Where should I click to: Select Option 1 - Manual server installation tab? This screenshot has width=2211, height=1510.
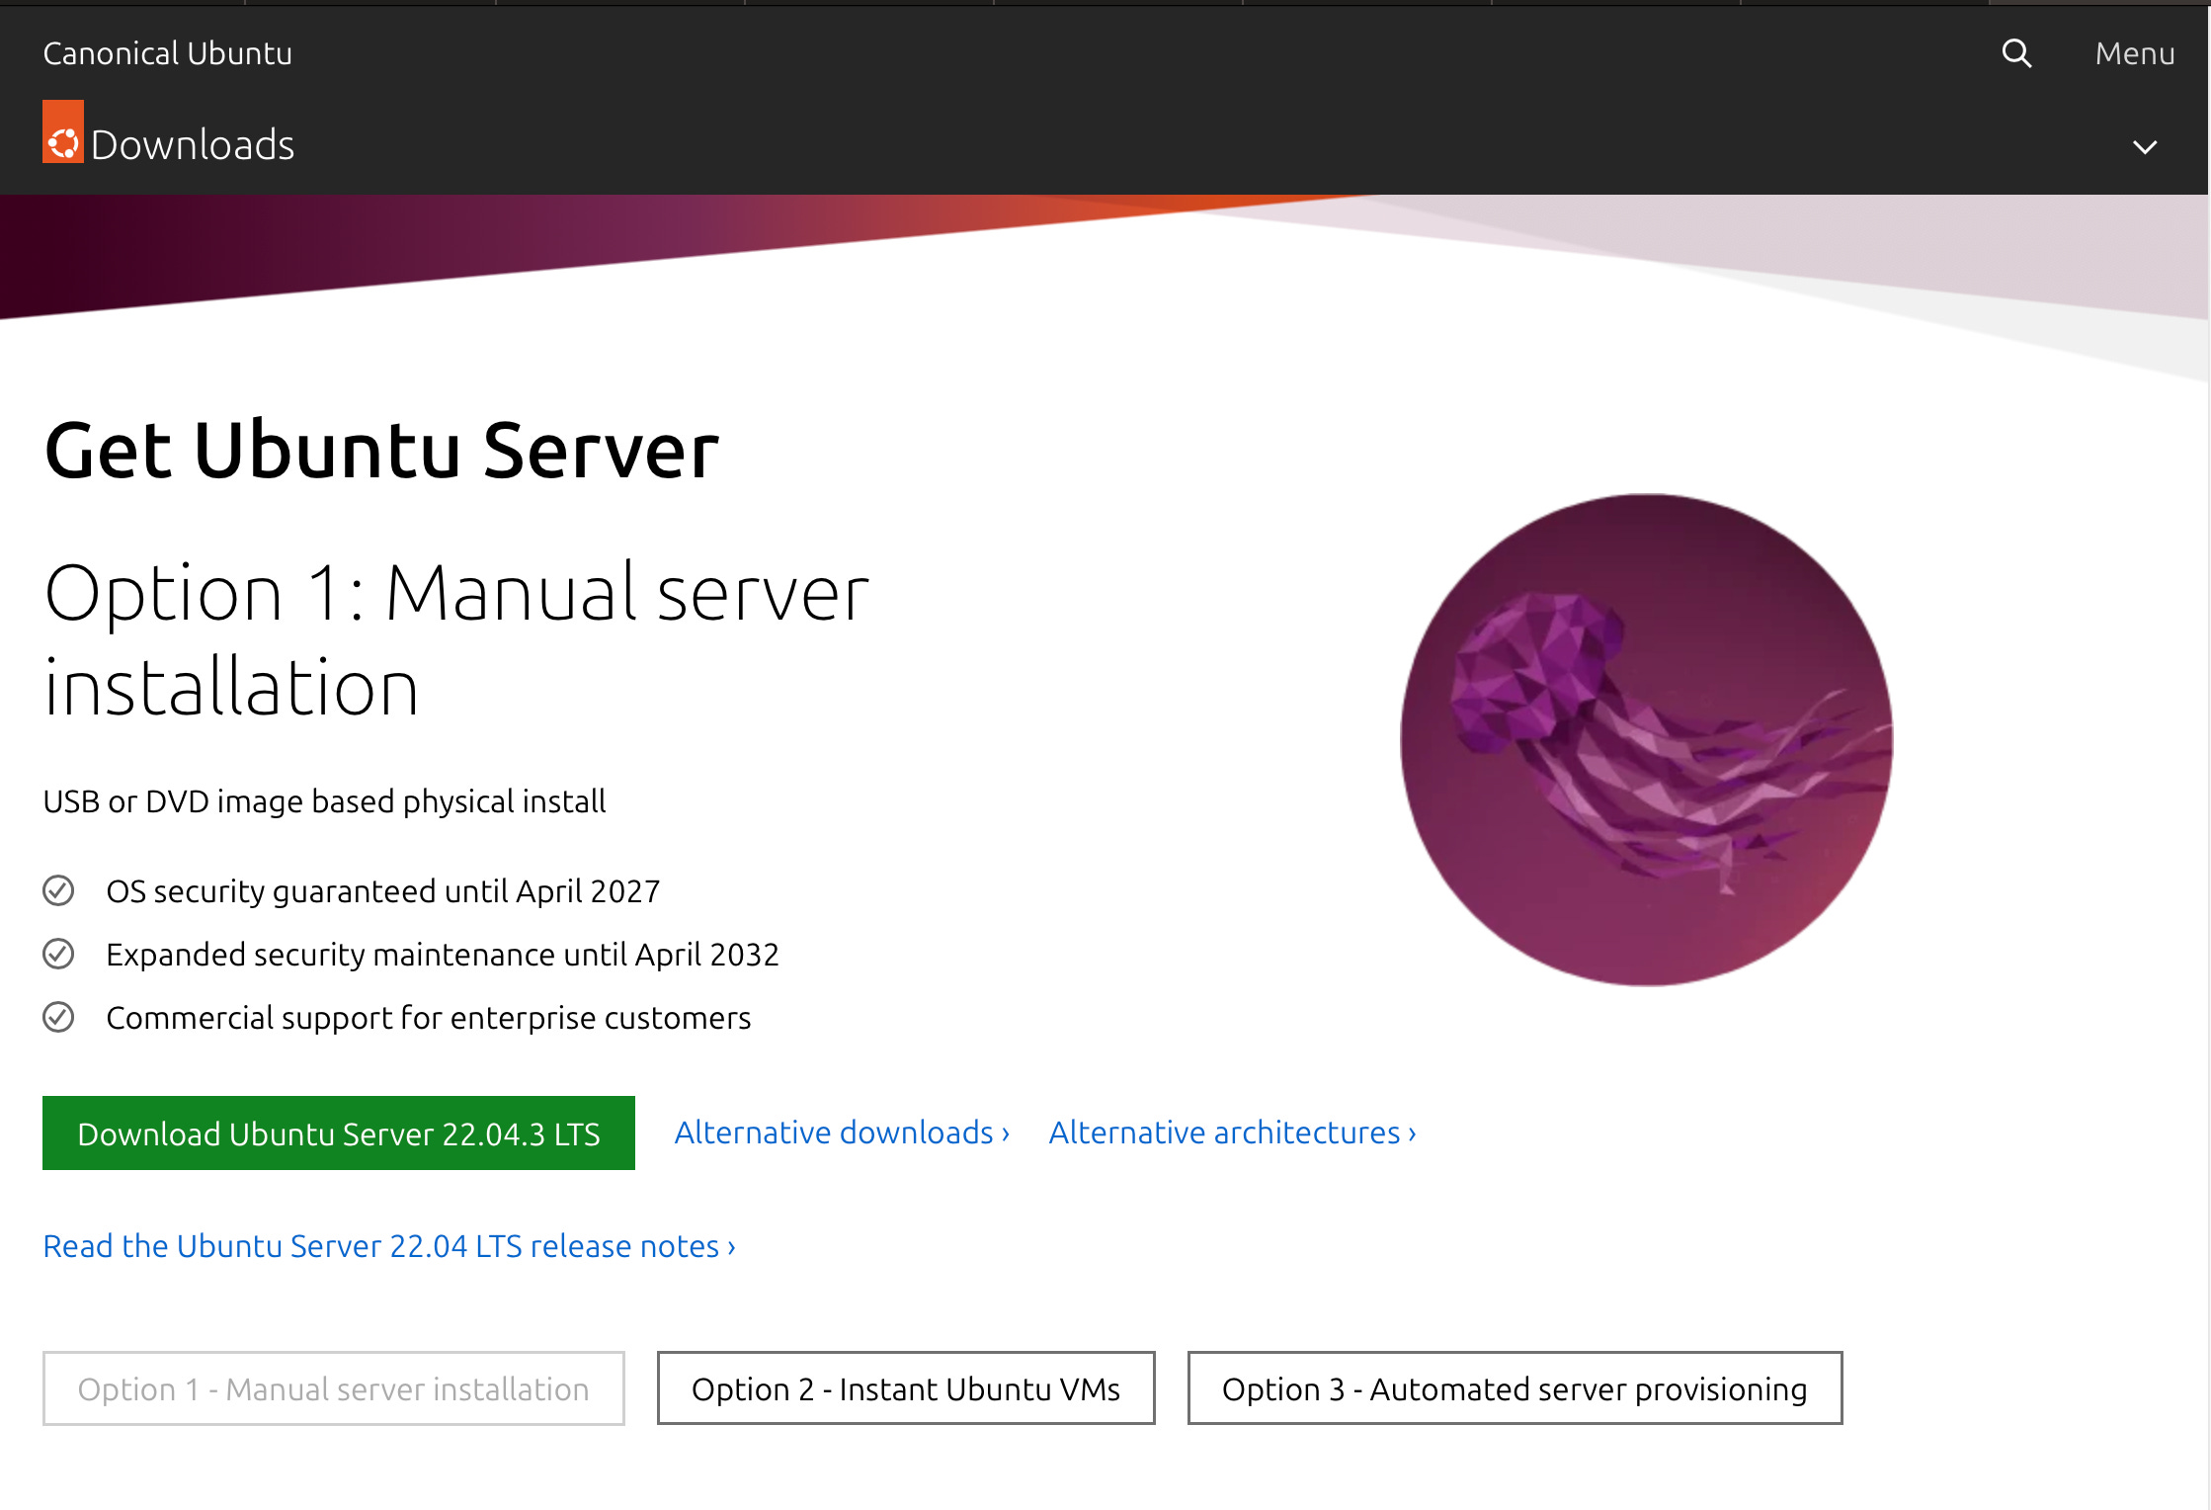coord(334,1388)
